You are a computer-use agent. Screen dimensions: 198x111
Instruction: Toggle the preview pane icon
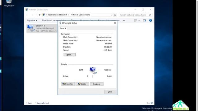[144, 20]
